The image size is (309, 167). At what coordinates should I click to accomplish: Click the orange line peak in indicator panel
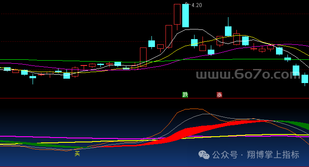tap(192, 109)
